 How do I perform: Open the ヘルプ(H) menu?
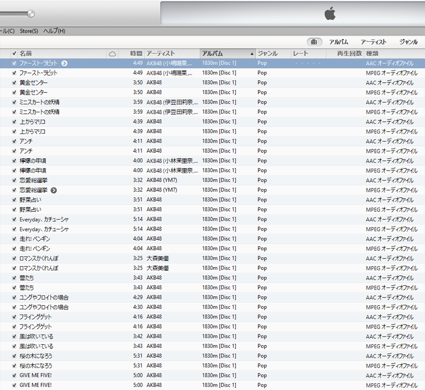pos(54,31)
